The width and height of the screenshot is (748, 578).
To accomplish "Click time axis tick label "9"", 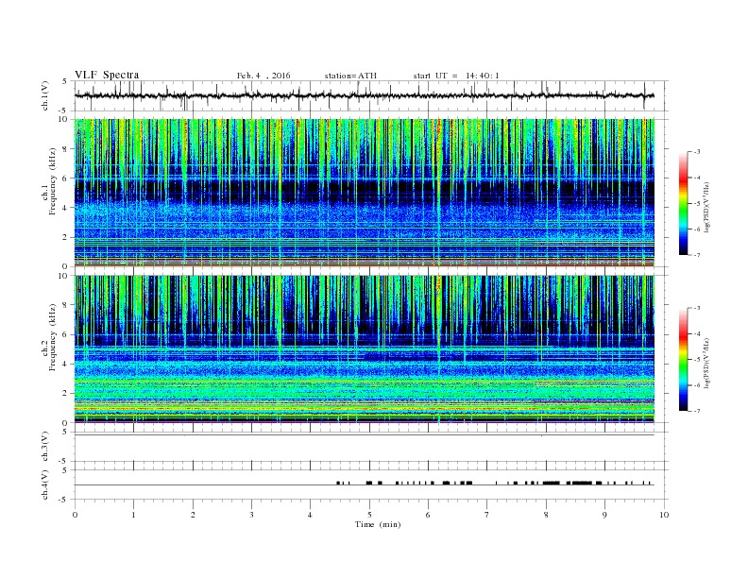I will coord(604,515).
